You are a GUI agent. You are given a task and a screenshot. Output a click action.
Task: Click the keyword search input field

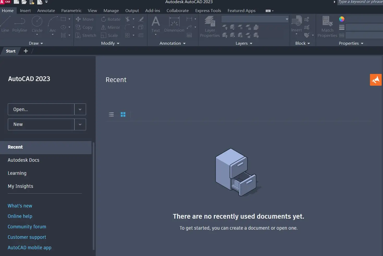[361, 2]
